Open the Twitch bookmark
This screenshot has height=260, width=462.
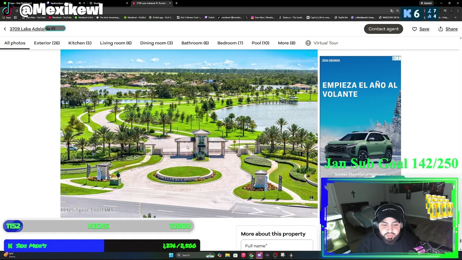[210, 17]
